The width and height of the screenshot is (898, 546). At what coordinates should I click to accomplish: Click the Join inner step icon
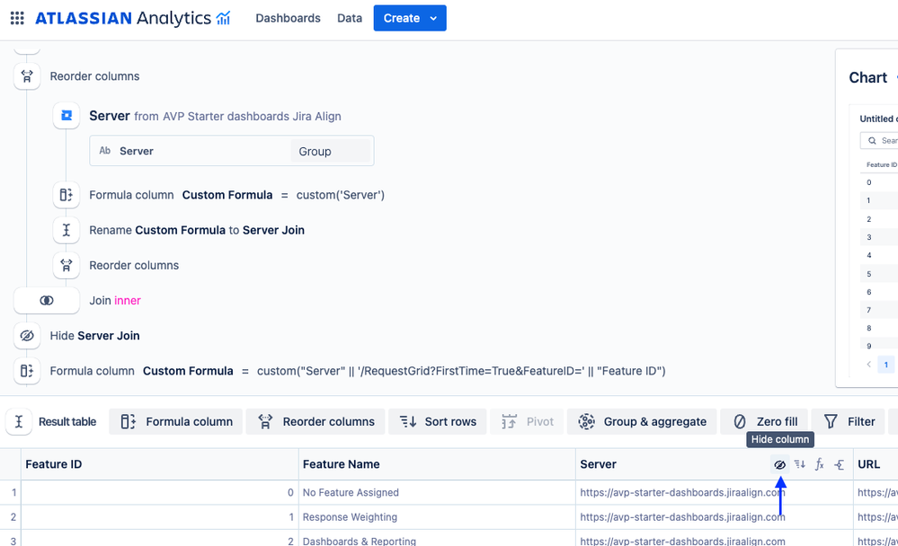click(x=47, y=301)
